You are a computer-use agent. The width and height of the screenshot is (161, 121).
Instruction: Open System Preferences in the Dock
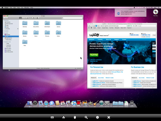[x=107, y=103]
